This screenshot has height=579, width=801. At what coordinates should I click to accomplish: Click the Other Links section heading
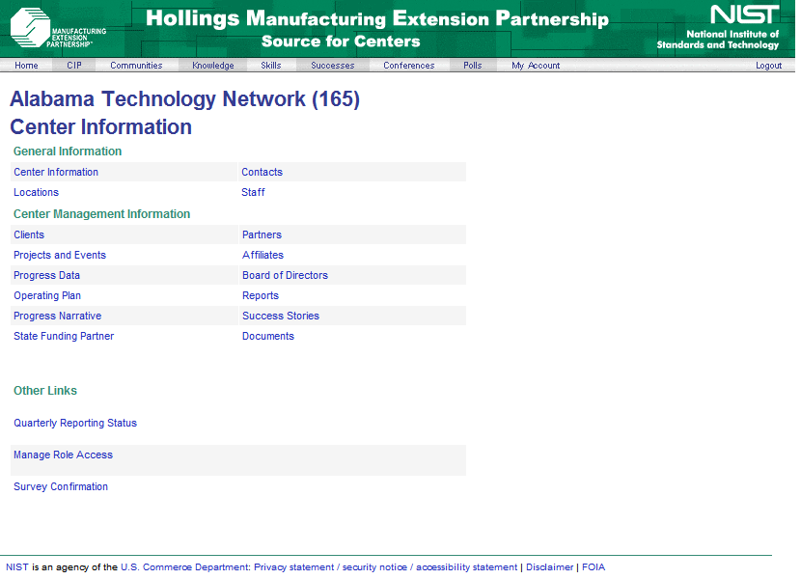click(45, 391)
